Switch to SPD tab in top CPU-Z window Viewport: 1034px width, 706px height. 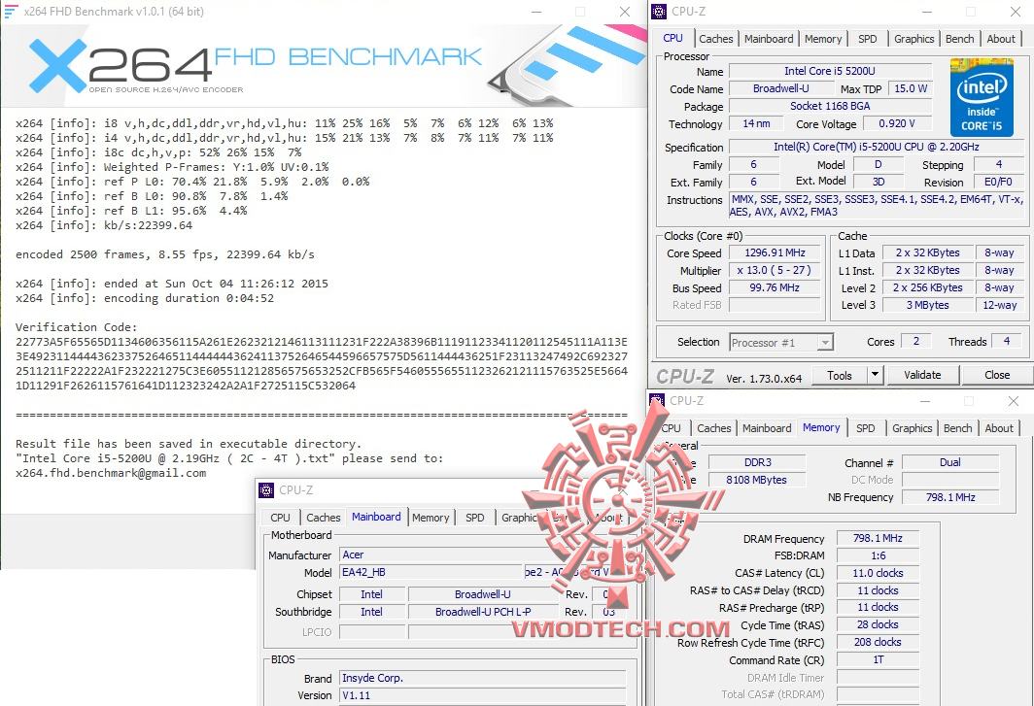867,39
